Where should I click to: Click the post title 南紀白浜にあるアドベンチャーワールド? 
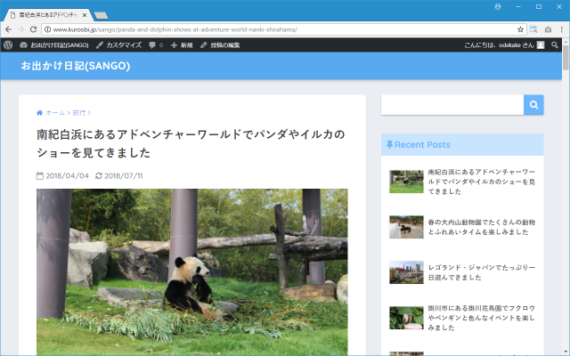point(191,143)
